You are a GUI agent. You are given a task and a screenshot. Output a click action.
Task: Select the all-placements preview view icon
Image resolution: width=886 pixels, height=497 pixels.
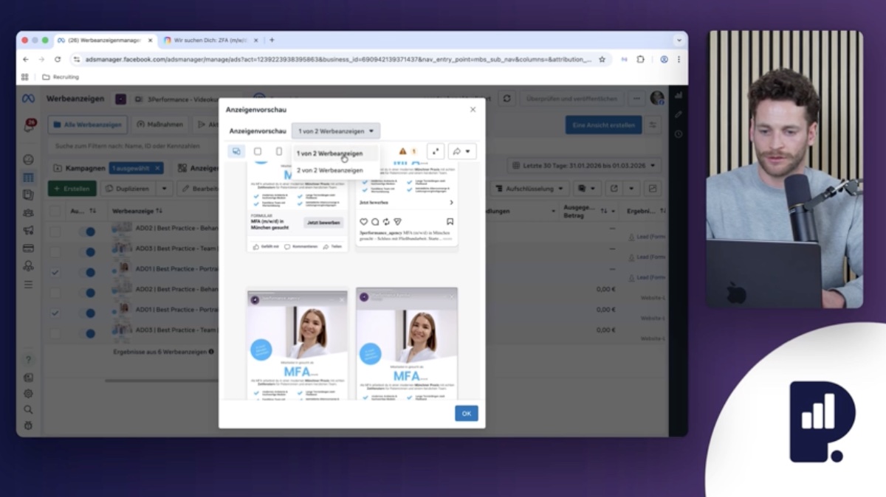tap(236, 151)
